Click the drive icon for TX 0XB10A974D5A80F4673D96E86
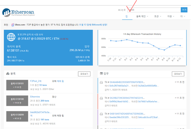The height and width of the screenshot is (129, 191). 101,114
